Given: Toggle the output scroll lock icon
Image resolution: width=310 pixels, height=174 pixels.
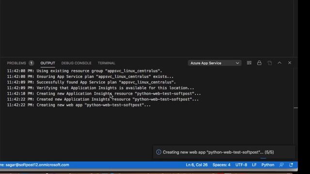Looking at the screenshot, I should tap(259, 63).
